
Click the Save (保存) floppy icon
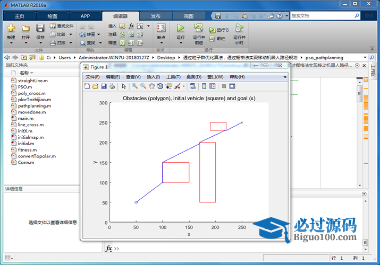coord(40,28)
